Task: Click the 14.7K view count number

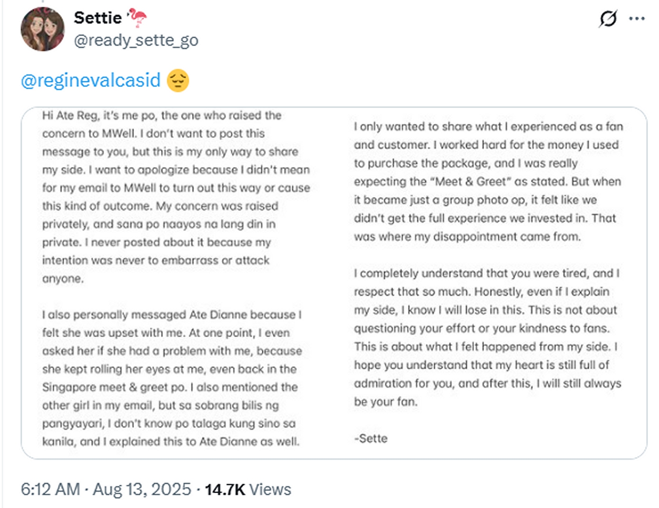Action: coord(224,489)
